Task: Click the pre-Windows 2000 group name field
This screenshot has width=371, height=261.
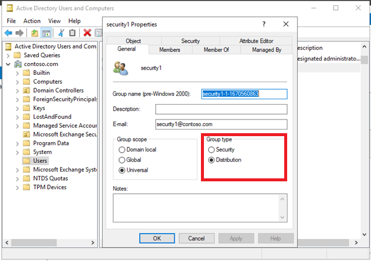Action: click(244, 94)
